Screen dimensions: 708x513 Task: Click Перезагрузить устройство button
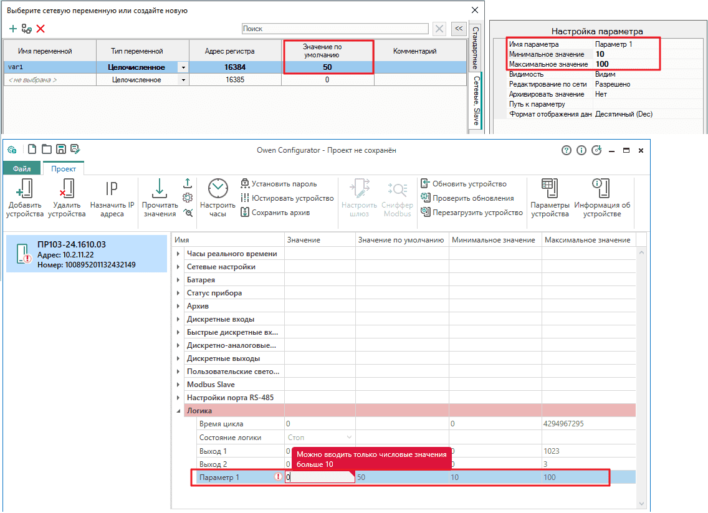pyautogui.click(x=472, y=213)
